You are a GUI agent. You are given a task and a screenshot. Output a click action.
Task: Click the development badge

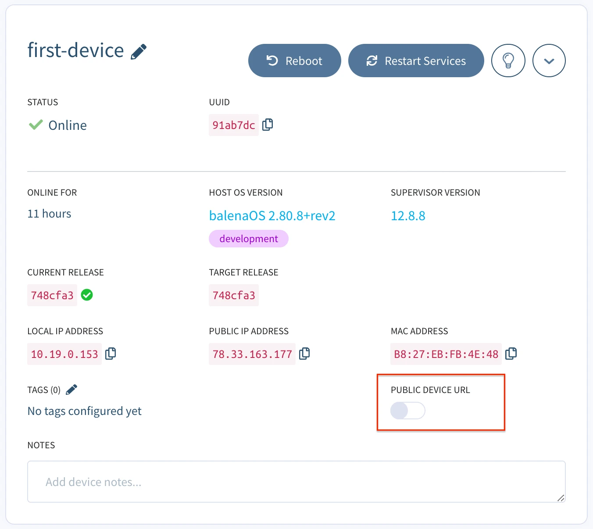pyautogui.click(x=248, y=238)
